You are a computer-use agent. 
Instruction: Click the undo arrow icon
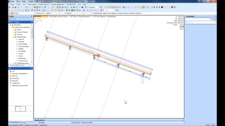[19, 7]
